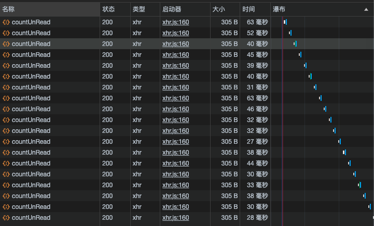Select the countUnRead name in the 33 毫秒 row

pyautogui.click(x=31, y=185)
